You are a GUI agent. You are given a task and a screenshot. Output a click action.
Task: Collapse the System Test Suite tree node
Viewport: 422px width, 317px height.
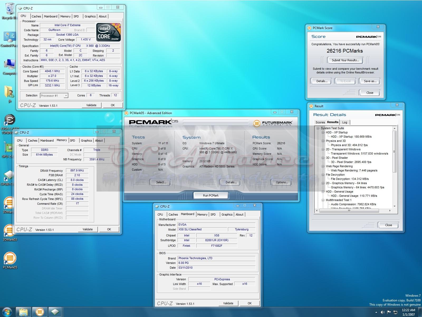click(x=318, y=128)
